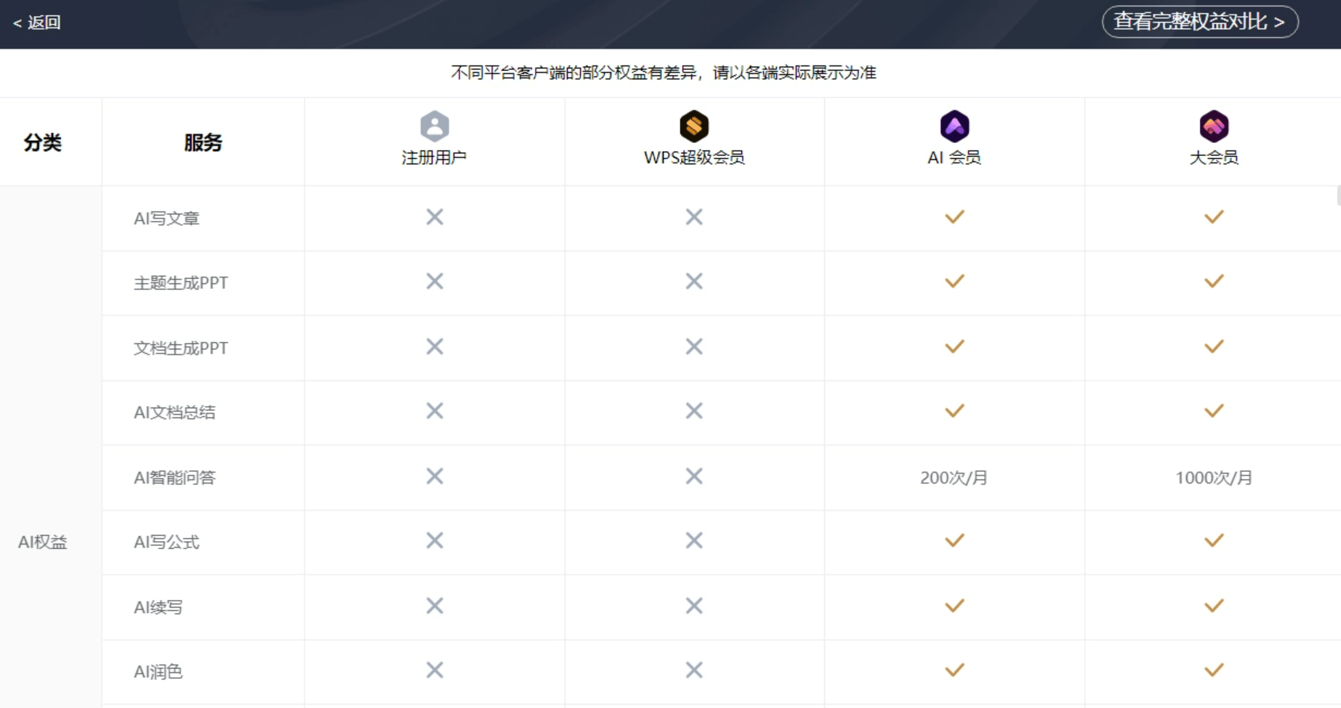Click the 服务 column header
The image size is (1341, 708).
[203, 142]
